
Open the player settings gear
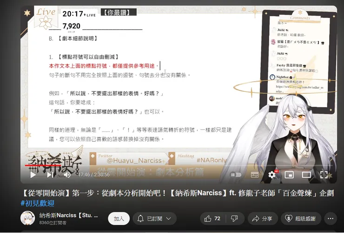coord(272,175)
